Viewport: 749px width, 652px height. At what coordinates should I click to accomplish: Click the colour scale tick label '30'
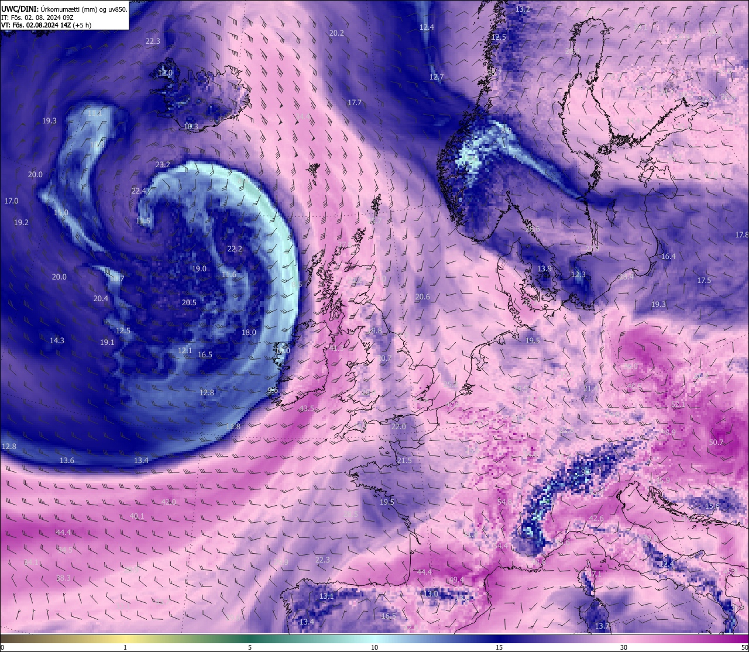(x=624, y=647)
